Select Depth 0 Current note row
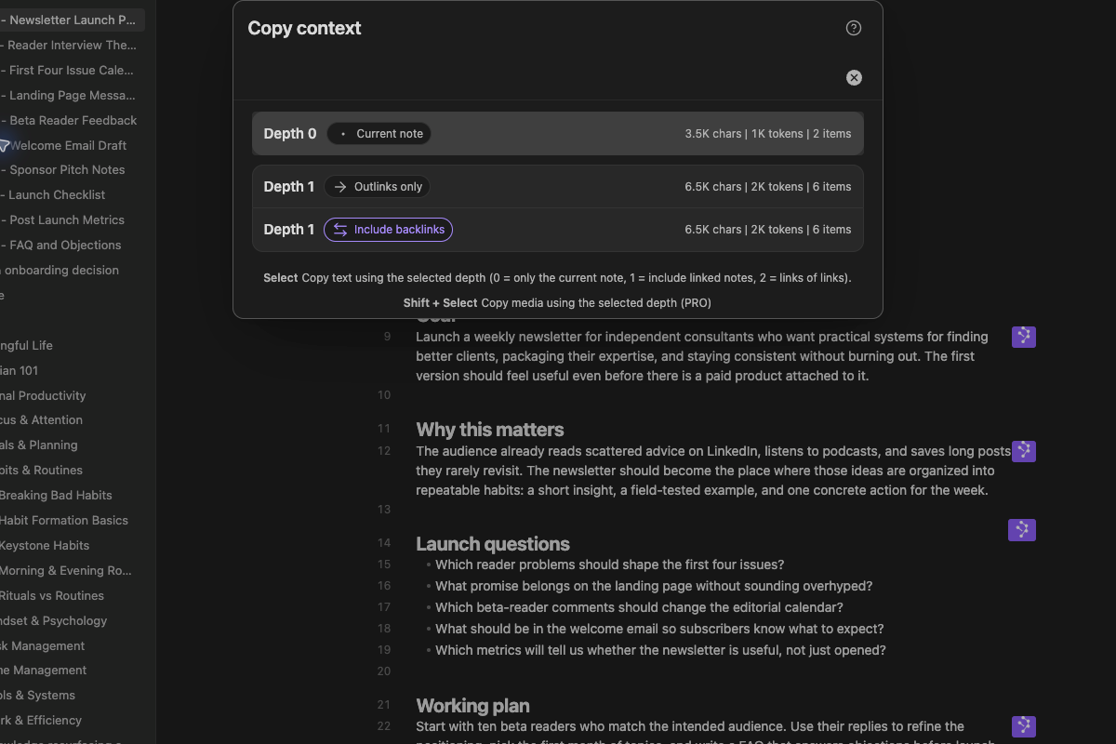1116x744 pixels. [x=558, y=134]
